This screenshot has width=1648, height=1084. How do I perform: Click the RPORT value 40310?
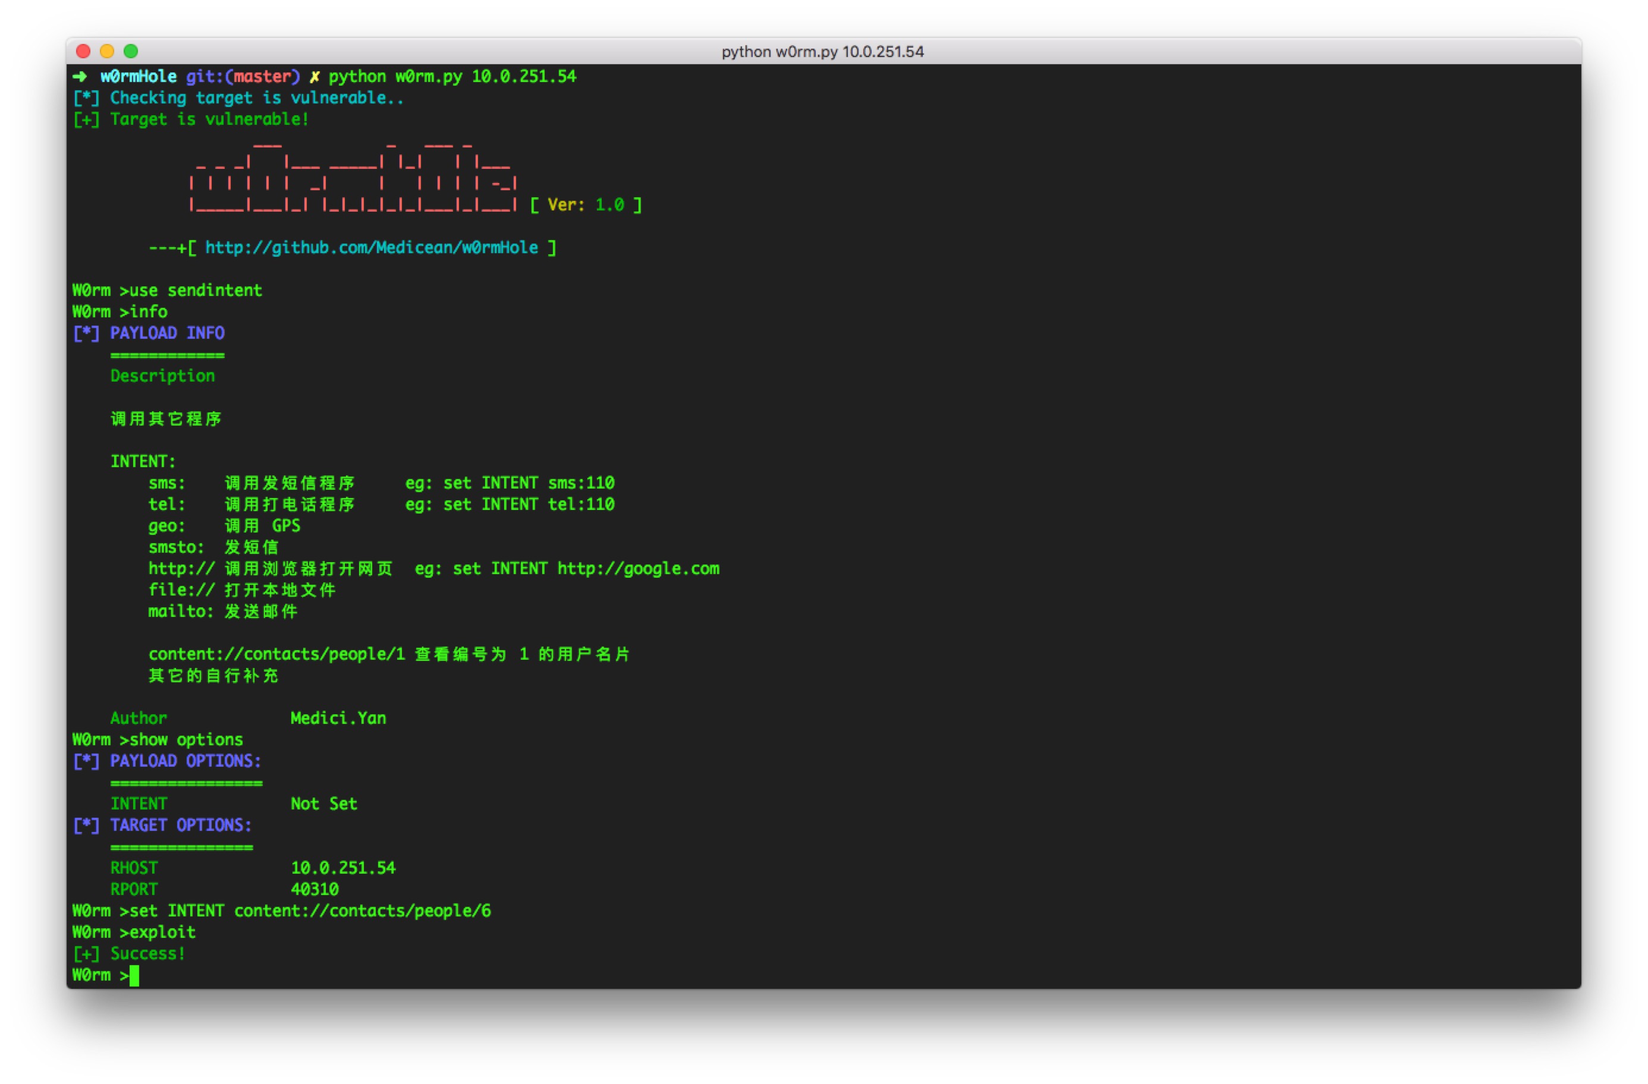[x=314, y=890]
